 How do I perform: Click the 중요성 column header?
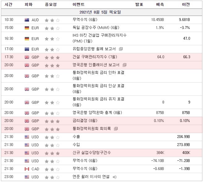pos(50,5)
